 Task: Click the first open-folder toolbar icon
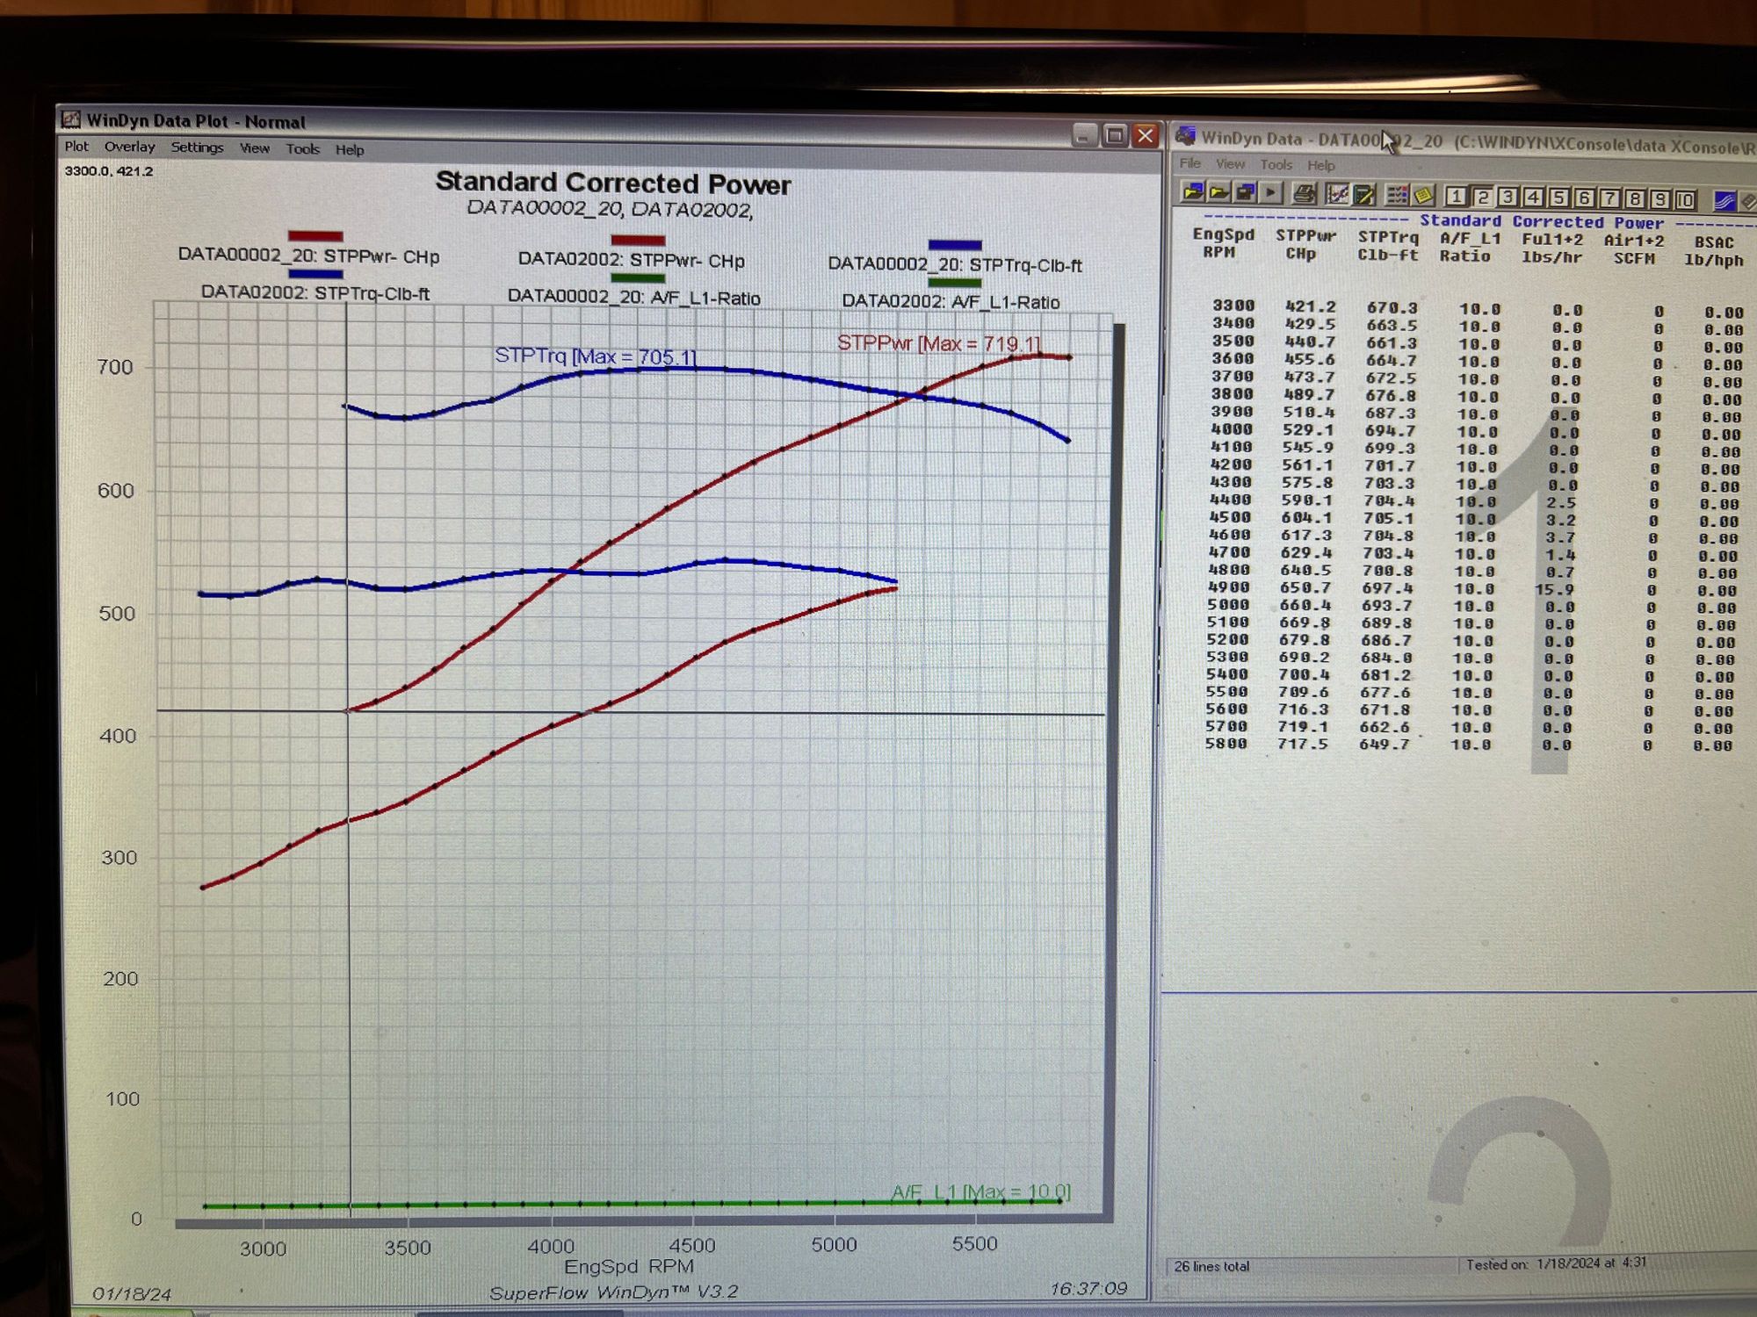(x=1192, y=191)
